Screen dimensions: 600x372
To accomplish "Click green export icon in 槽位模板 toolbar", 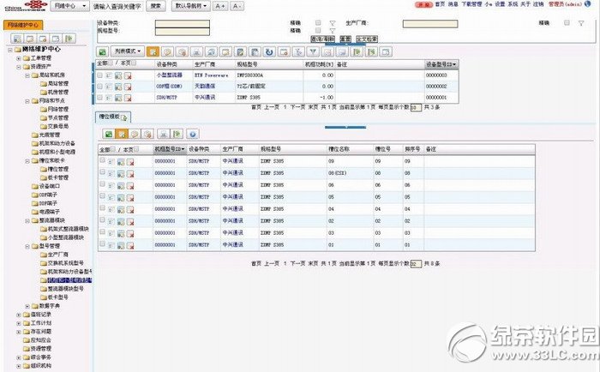I will pos(109,134).
